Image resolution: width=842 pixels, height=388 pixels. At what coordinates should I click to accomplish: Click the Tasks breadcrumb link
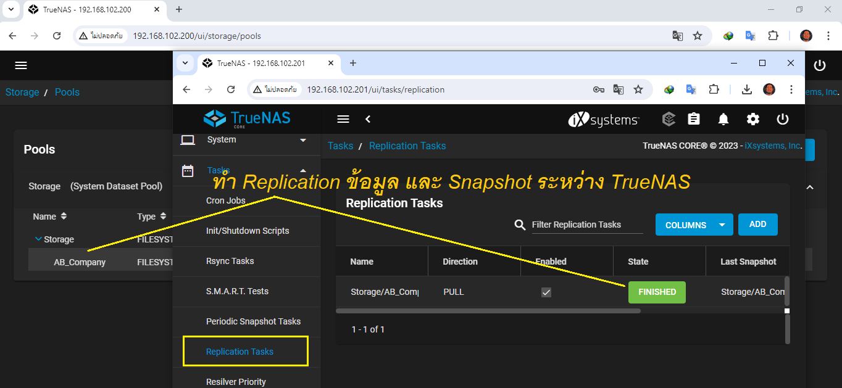pyautogui.click(x=340, y=146)
